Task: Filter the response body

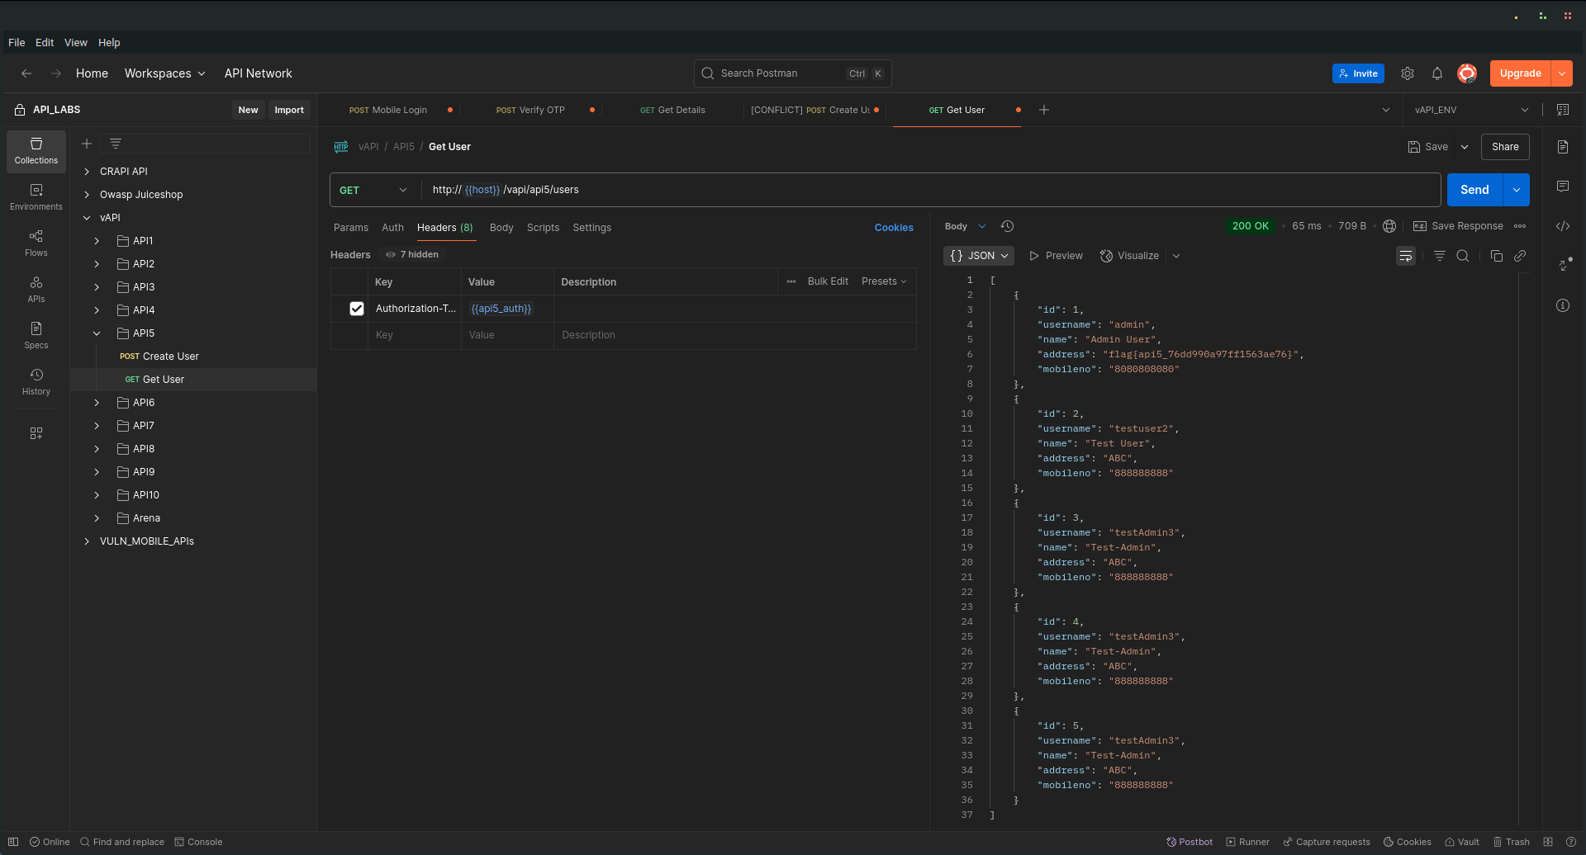Action: tap(1440, 256)
